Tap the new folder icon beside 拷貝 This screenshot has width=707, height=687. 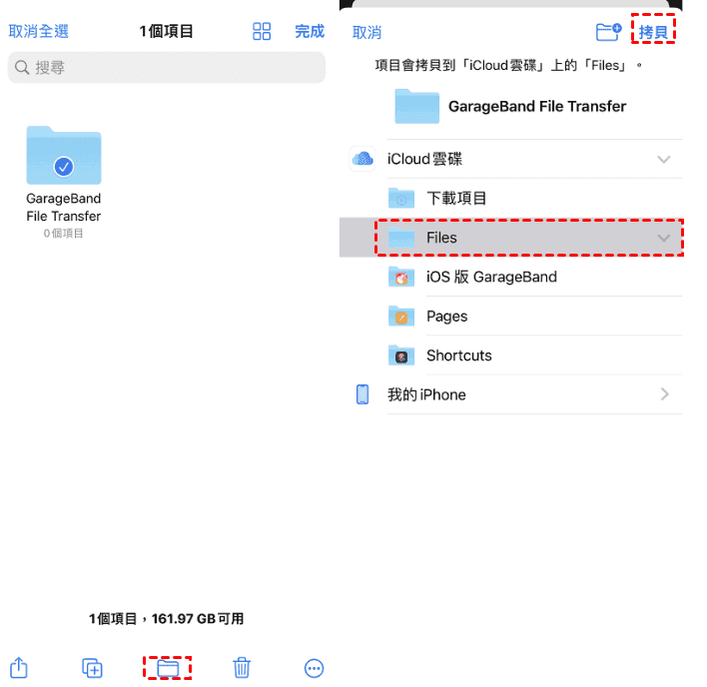608,32
